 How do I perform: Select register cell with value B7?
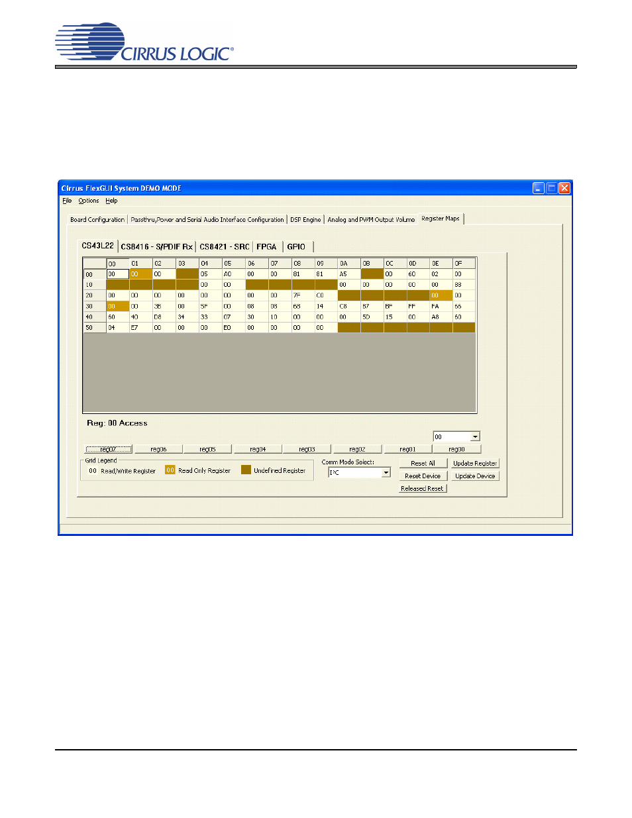372,306
